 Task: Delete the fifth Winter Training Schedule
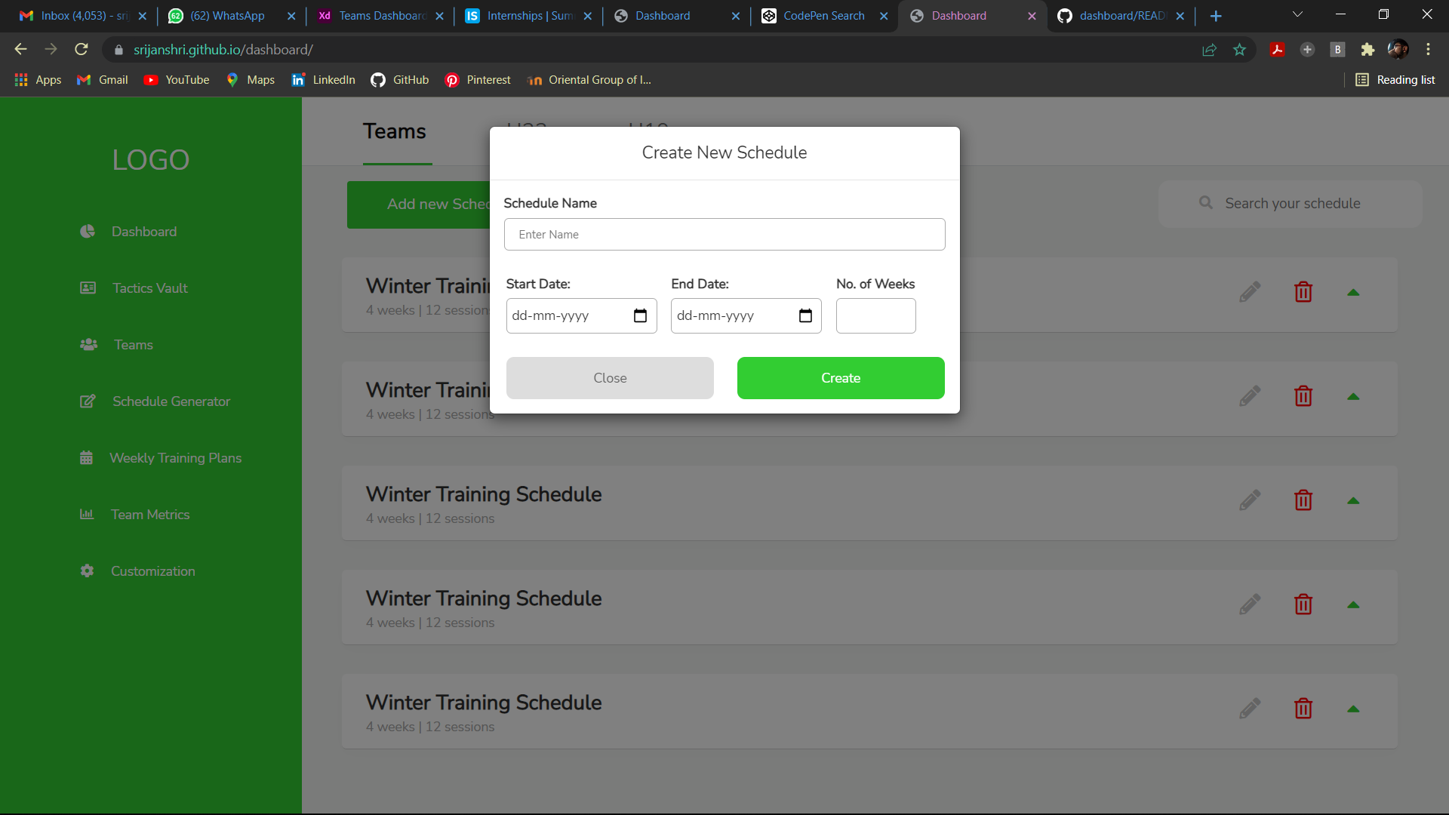pyautogui.click(x=1303, y=709)
